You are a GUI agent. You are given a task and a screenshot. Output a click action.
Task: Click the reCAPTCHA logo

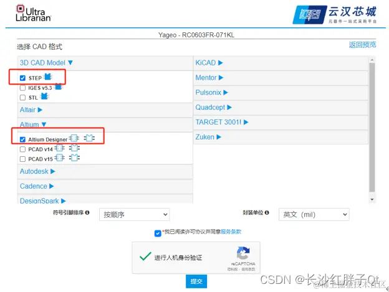[243, 253]
